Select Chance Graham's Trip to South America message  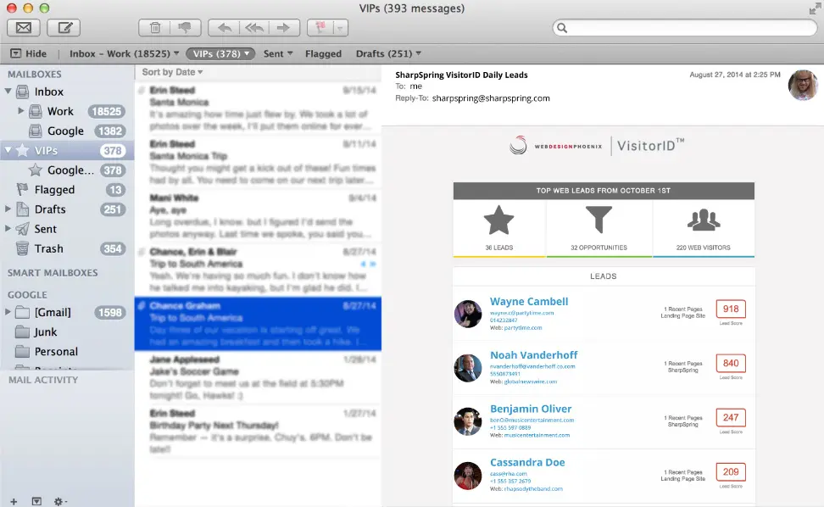tap(258, 324)
